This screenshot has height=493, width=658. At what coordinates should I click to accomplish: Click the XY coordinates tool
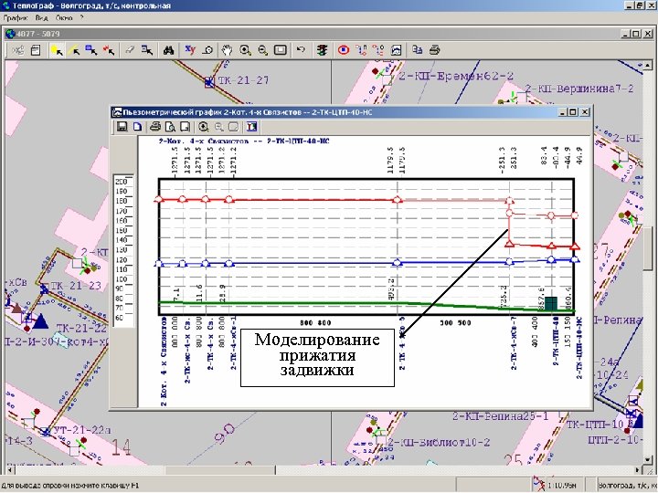(190, 50)
